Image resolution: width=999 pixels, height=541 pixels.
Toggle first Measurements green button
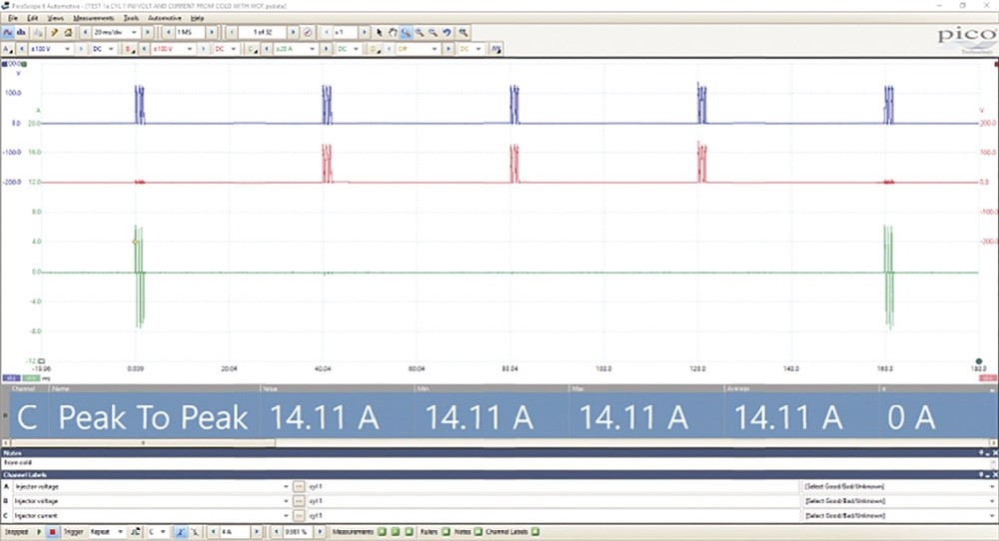(382, 531)
